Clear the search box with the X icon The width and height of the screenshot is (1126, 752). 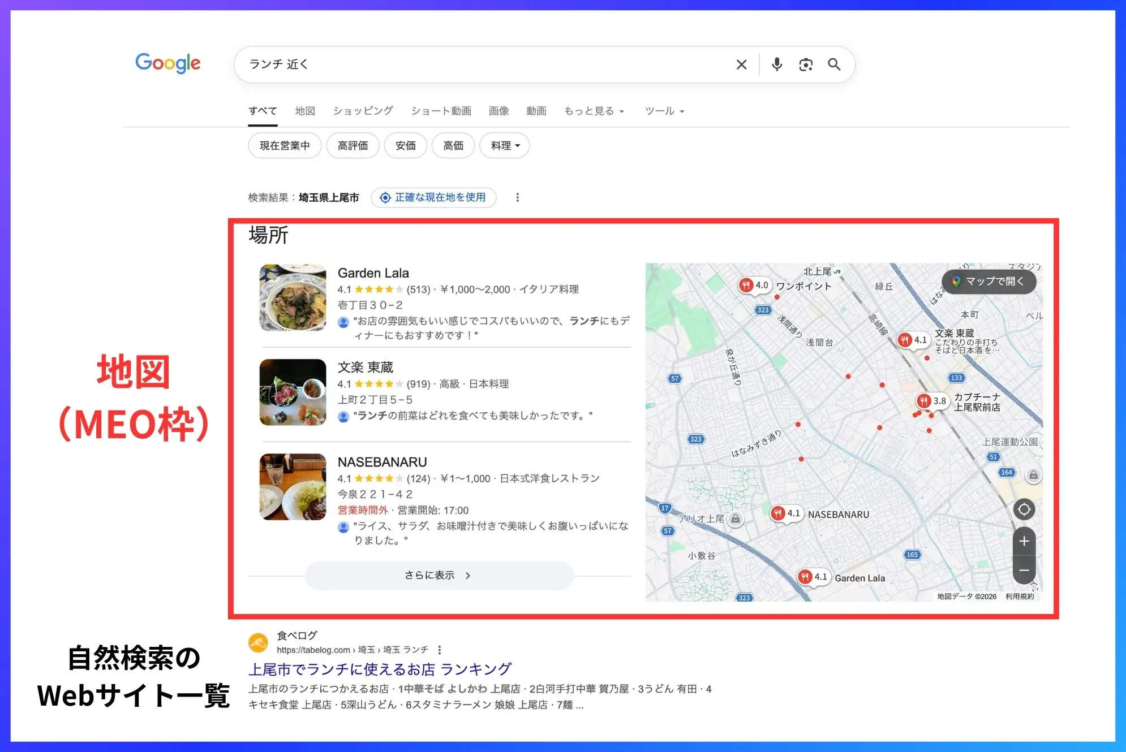pos(741,64)
